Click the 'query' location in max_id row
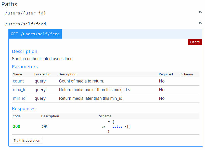Image resolution: width=205 pixels, height=150 pixels. pos(40,90)
